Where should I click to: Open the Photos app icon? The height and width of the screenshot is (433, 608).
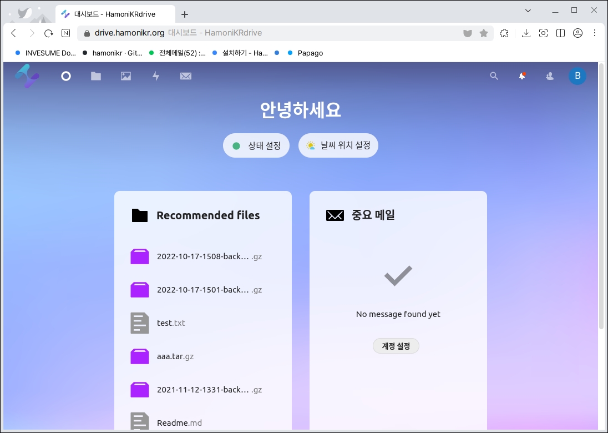click(126, 76)
